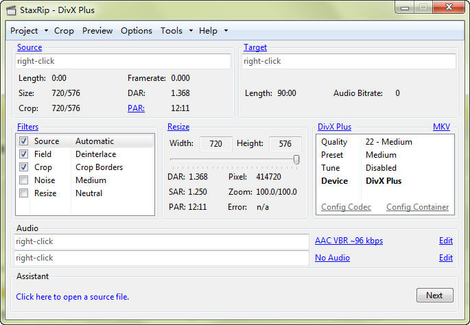Click the resize slider handle
The height and width of the screenshot is (325, 470).
pos(296,159)
